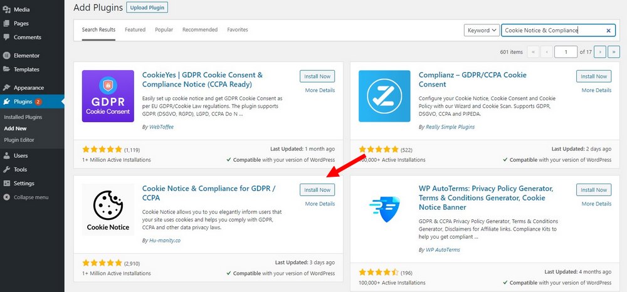Open the Hu-manity.co author link
The image size is (627, 292).
click(x=164, y=241)
